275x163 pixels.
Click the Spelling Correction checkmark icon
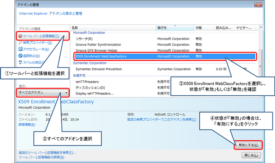tap(20, 62)
